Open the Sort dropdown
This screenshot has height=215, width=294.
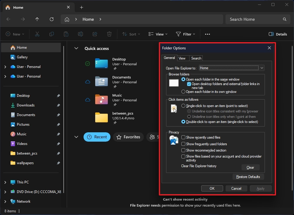(x=131, y=34)
